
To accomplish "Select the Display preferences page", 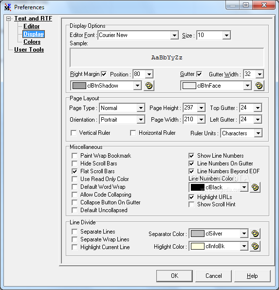I will [x=34, y=34].
